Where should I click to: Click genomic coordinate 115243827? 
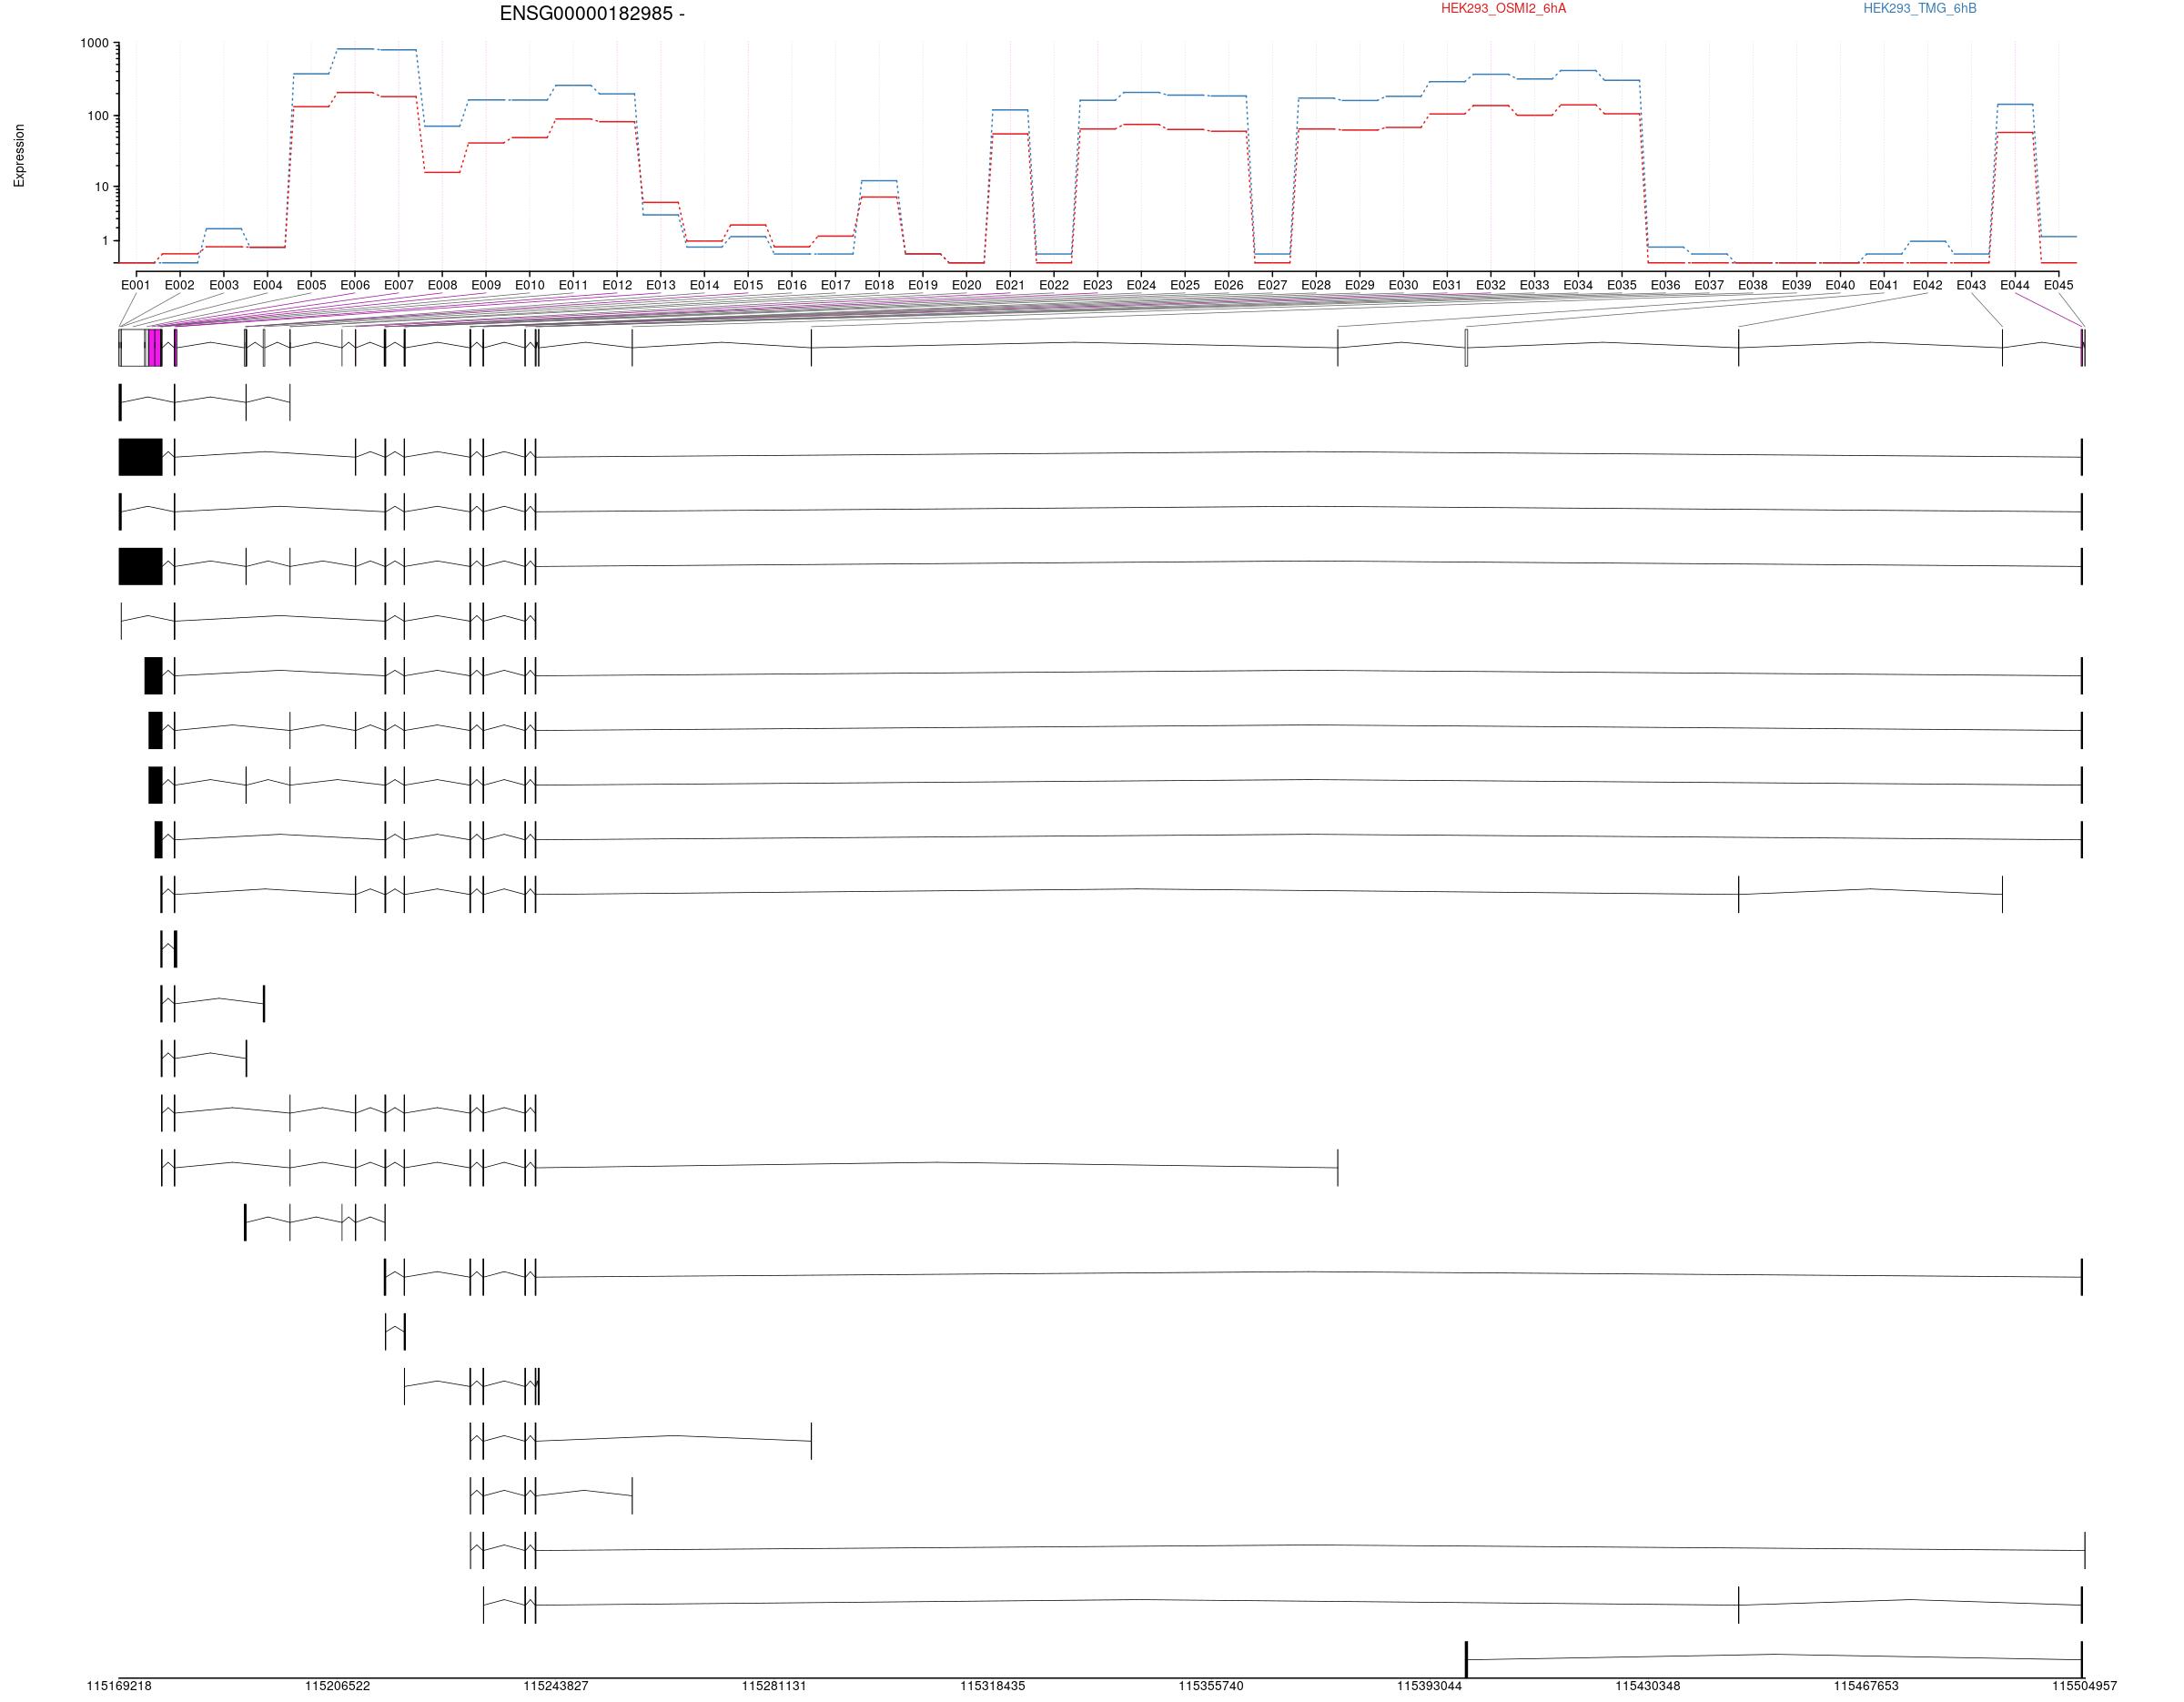[556, 1686]
